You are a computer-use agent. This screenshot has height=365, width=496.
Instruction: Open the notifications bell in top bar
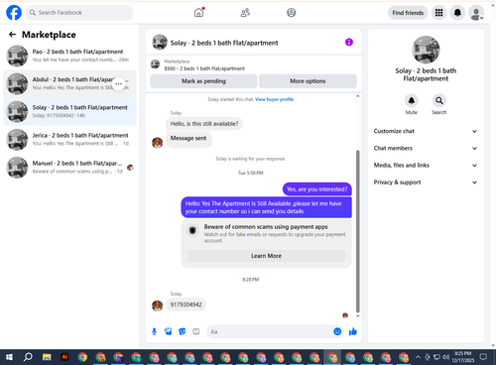pos(457,13)
